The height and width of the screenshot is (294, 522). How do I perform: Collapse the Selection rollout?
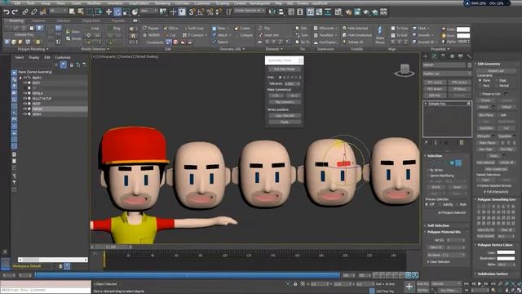[434, 156]
